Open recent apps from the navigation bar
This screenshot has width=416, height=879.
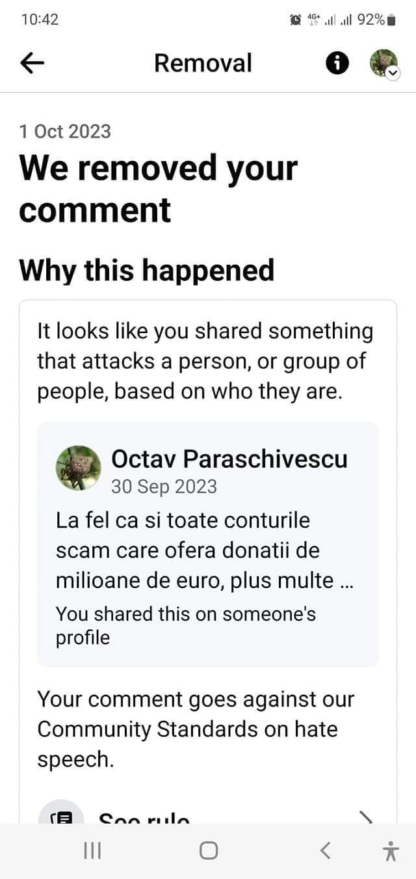click(92, 850)
